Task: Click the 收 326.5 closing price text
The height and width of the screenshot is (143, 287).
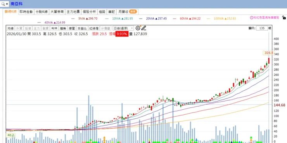Action: [x=81, y=34]
